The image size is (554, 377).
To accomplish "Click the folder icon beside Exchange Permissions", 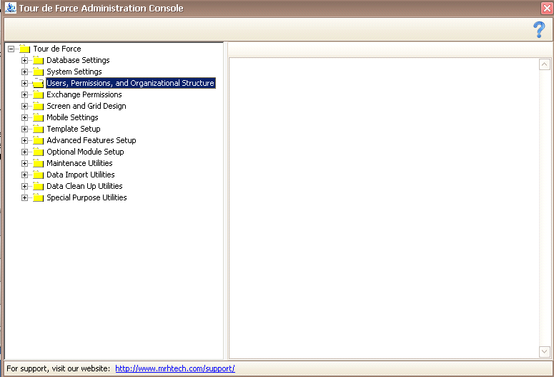I will (x=38, y=94).
